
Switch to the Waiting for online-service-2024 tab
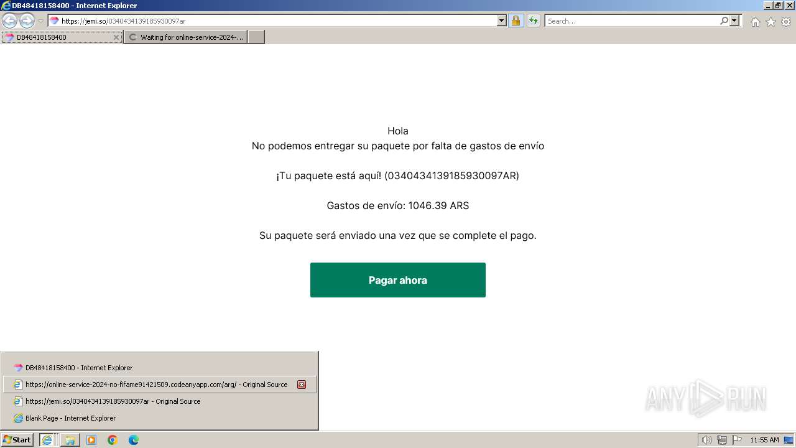[x=185, y=37]
